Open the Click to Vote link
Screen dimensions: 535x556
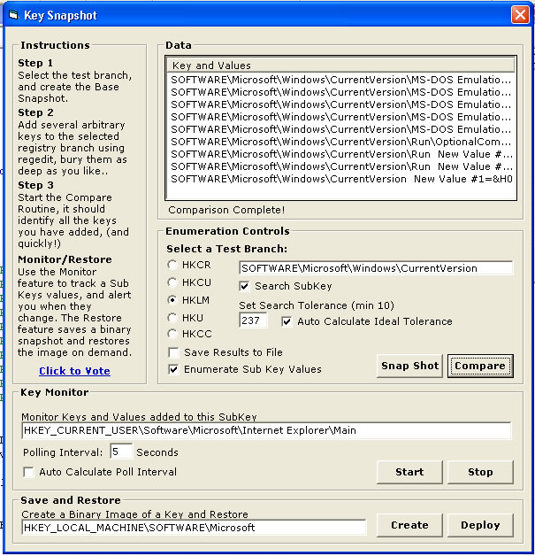point(74,371)
